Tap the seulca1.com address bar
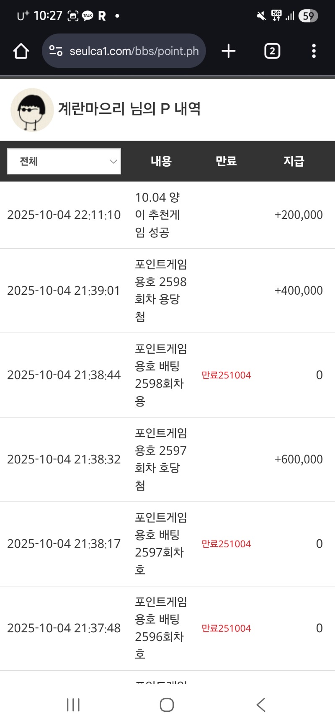The image size is (335, 726). click(x=134, y=51)
